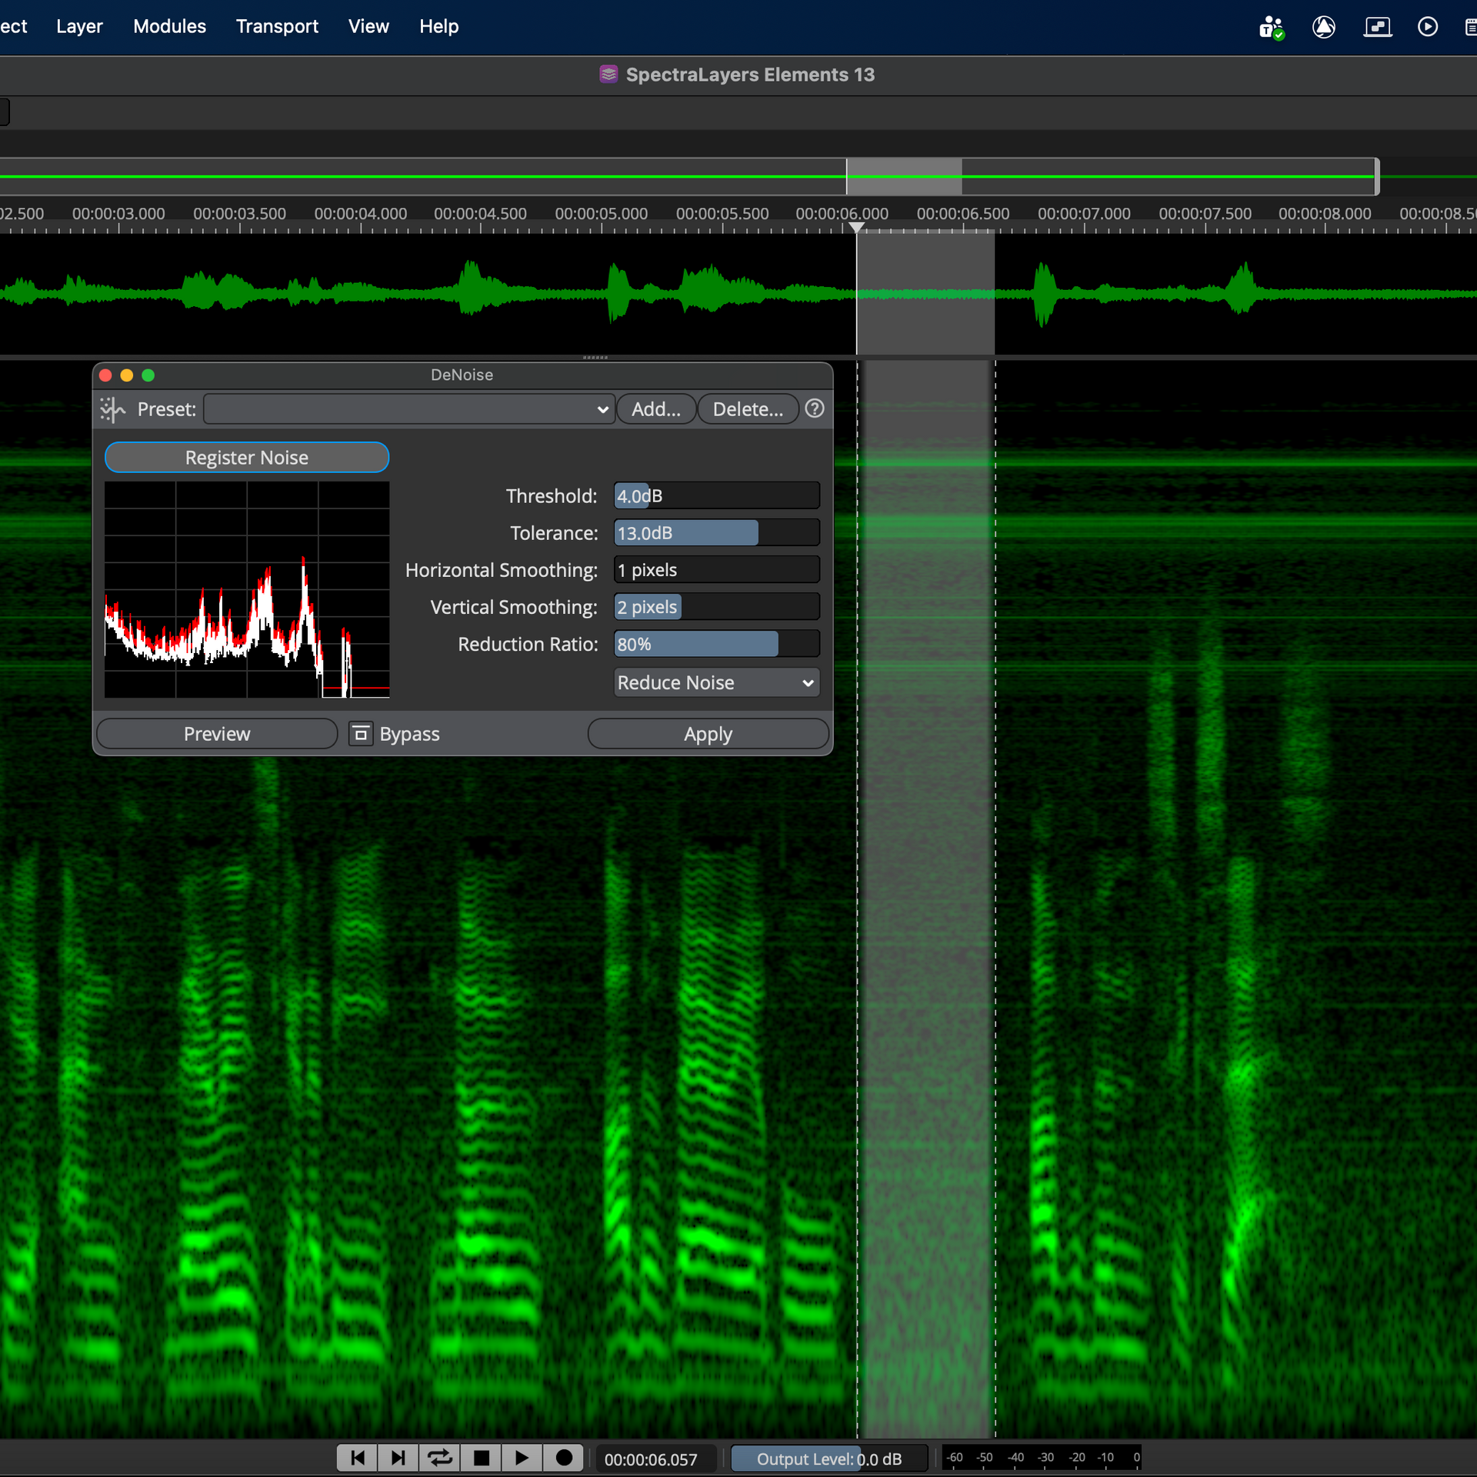Click Add... preset button
Viewport: 1477px width, 1477px height.
pos(656,409)
